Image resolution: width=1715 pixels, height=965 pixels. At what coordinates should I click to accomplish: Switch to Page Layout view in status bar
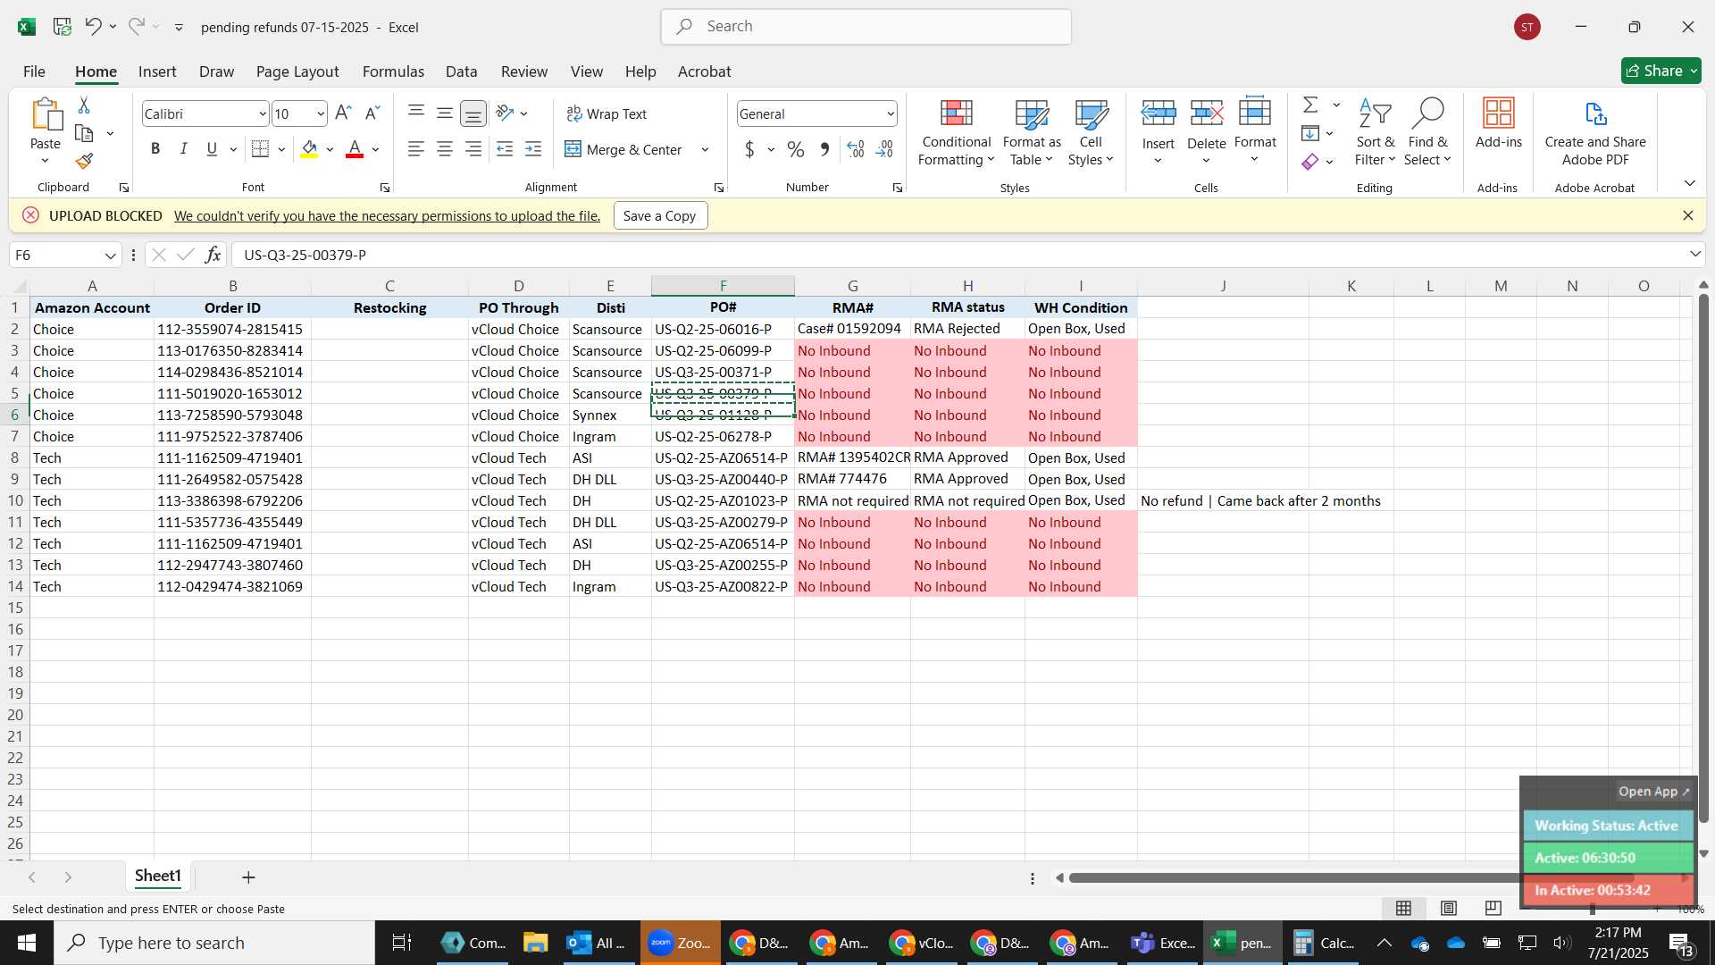tap(1449, 909)
